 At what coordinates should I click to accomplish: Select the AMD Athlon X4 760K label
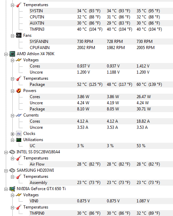click(36, 54)
